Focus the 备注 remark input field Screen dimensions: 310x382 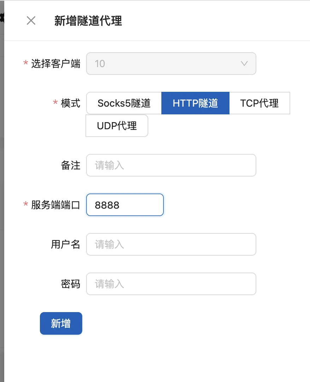pos(171,165)
